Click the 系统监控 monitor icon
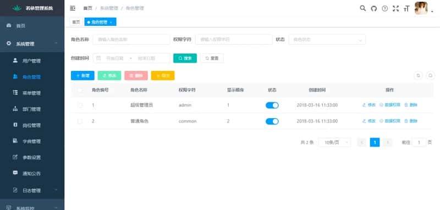This screenshot has width=440, height=210. 9,208
